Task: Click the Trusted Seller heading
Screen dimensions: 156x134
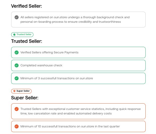Action: pyautogui.click(x=27, y=41)
